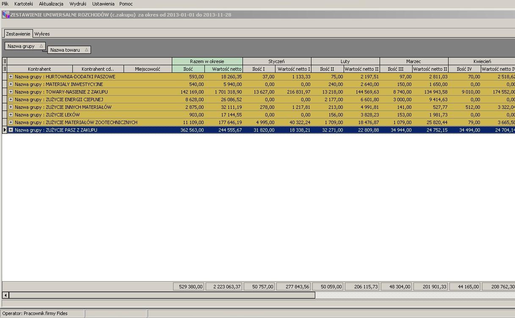
Task: Expand the TOWARY-NASIENIE Z ZAKUPU group
Action: coord(11,92)
